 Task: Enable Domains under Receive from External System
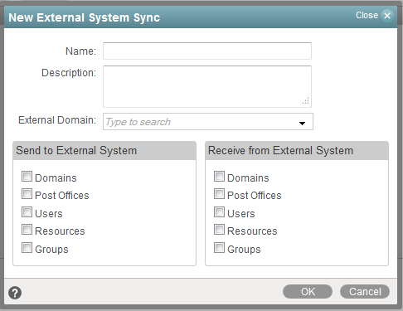[219, 177]
